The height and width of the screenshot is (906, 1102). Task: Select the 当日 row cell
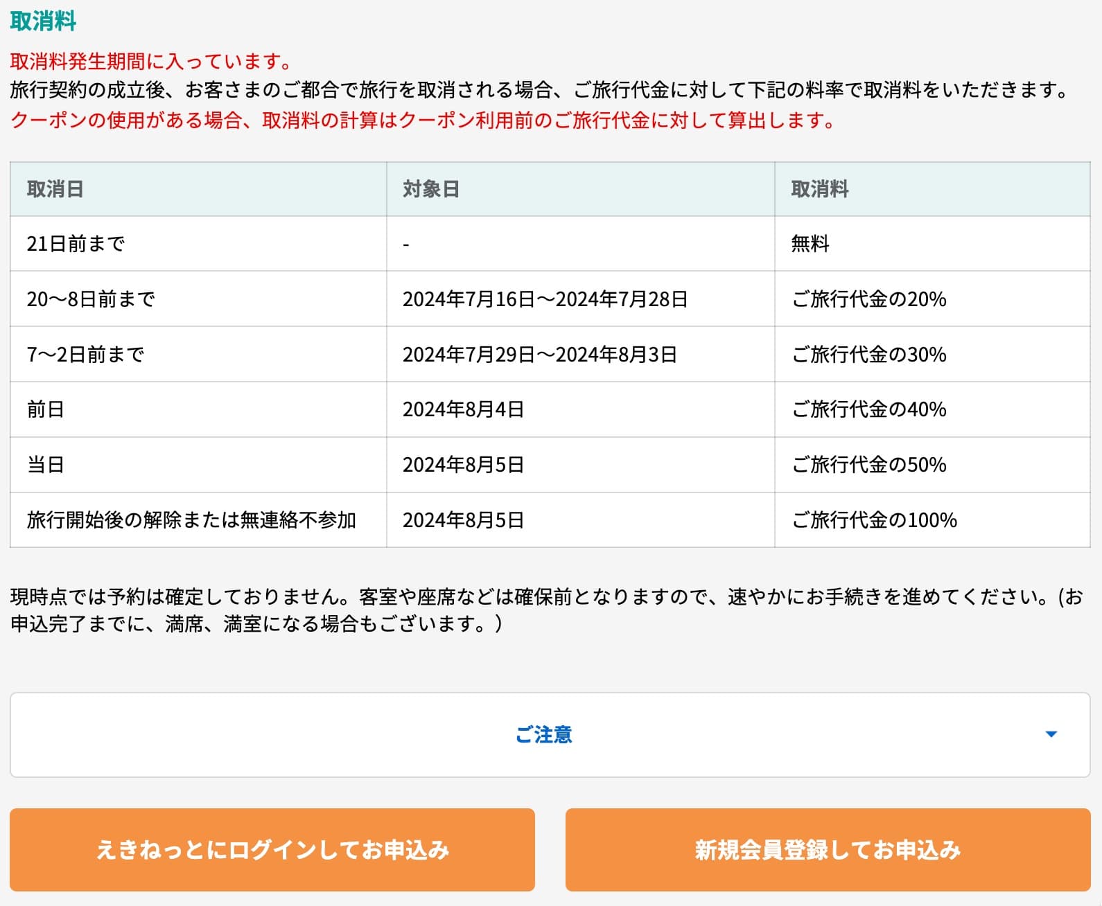pyautogui.click(x=198, y=465)
